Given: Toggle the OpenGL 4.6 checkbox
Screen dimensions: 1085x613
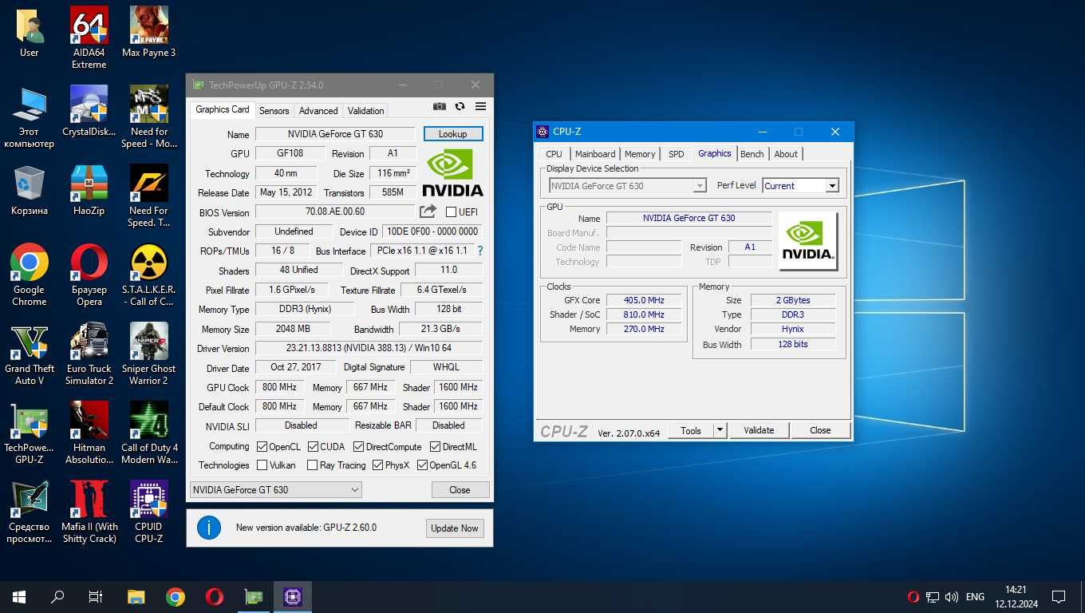Looking at the screenshot, I should [422, 465].
